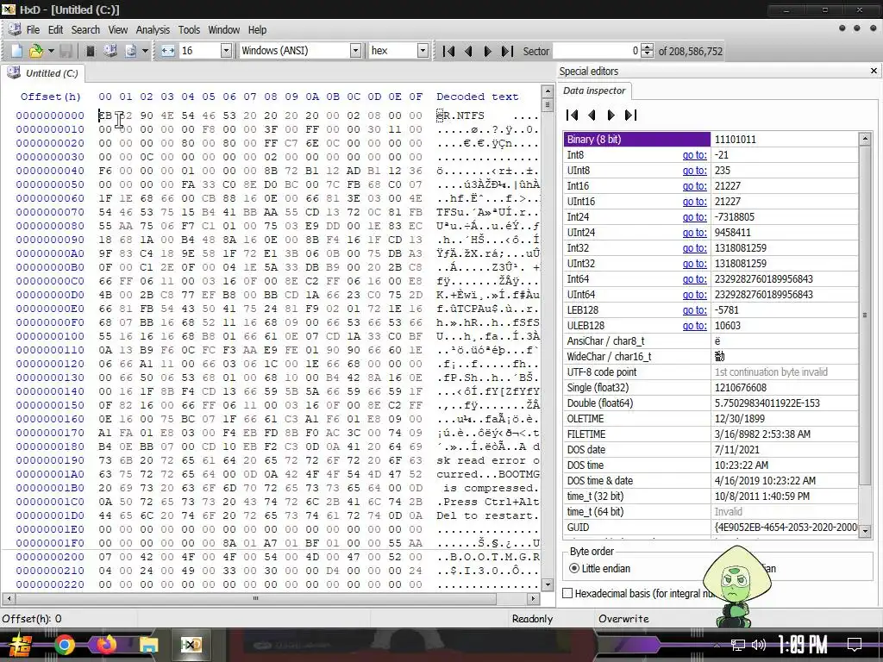Viewport: 883px width, 662px height.
Task: Click the disabled Save floppy icon
Action: point(66,51)
